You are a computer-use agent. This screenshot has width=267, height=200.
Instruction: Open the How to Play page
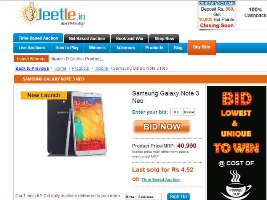click(x=67, y=48)
